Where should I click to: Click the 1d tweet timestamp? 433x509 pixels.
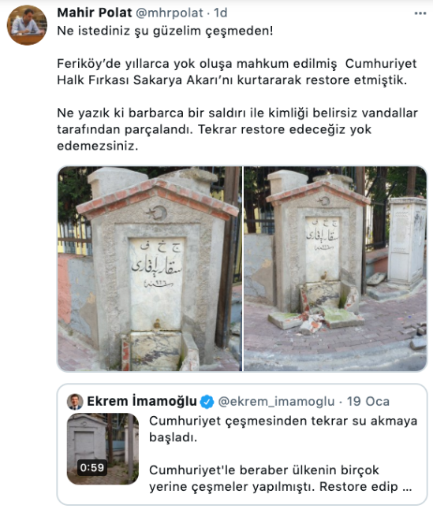221,13
